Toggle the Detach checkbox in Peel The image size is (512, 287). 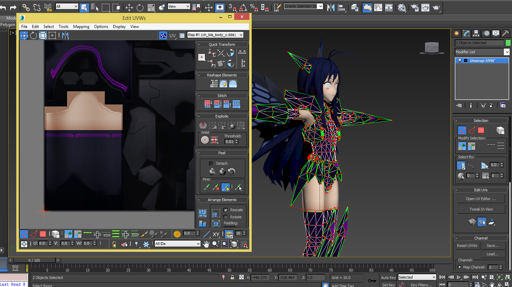pyautogui.click(x=211, y=164)
